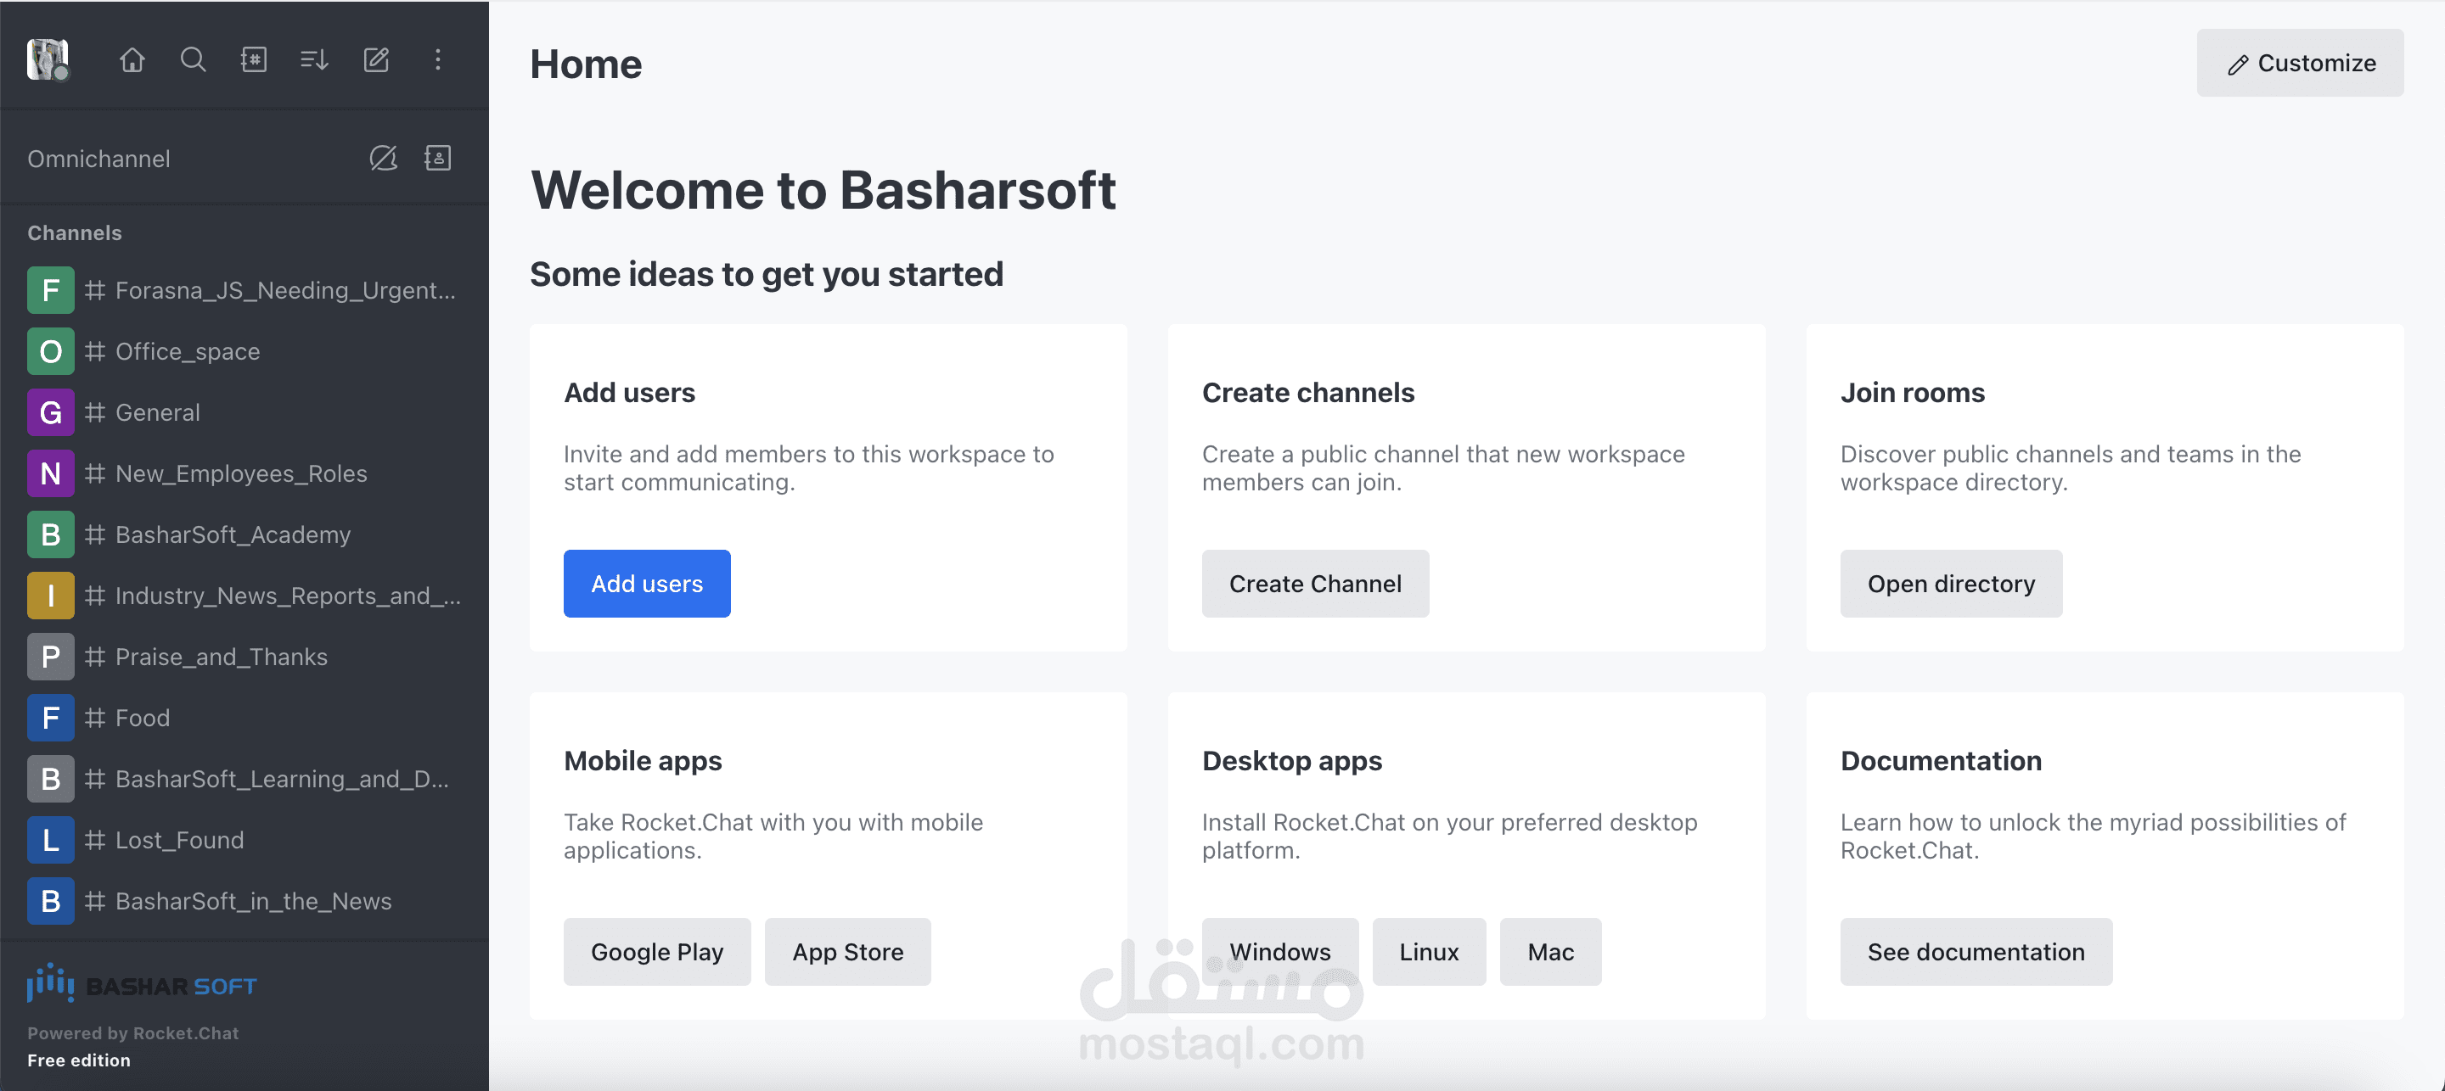The height and width of the screenshot is (1091, 2445).
Task: Click the Lost_Found channel avatar icon
Action: (50, 840)
